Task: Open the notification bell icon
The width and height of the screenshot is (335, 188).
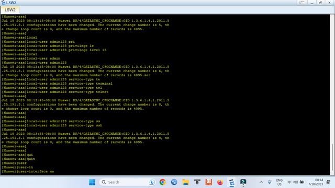Action: [x=328, y=182]
